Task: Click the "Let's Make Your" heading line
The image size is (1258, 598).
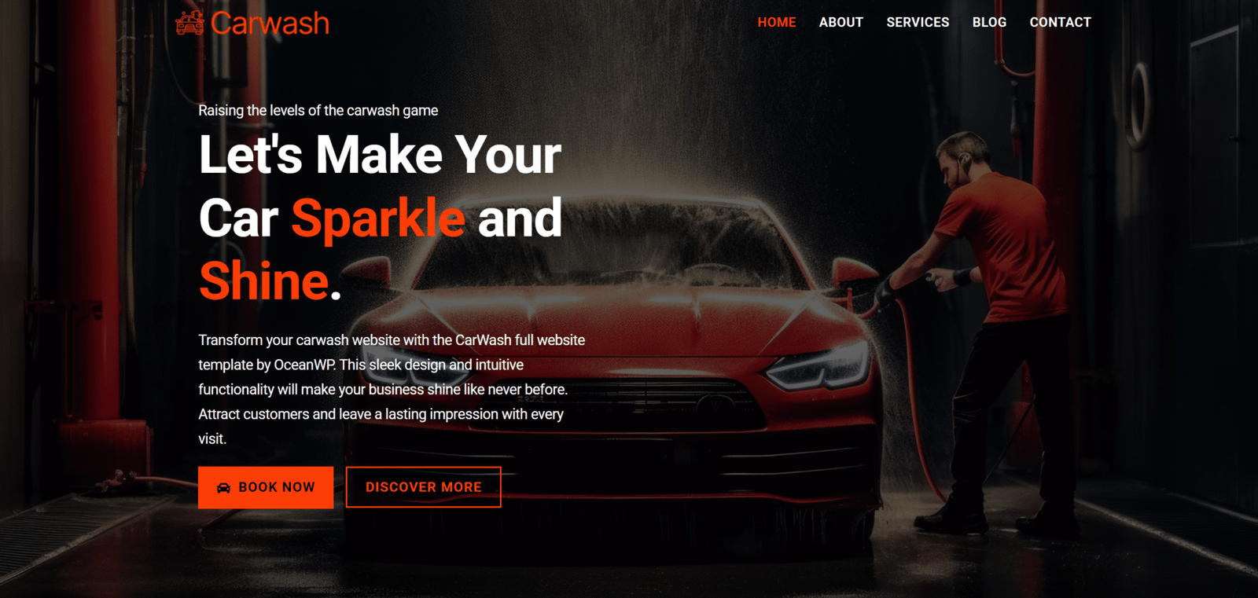Action: (x=380, y=155)
